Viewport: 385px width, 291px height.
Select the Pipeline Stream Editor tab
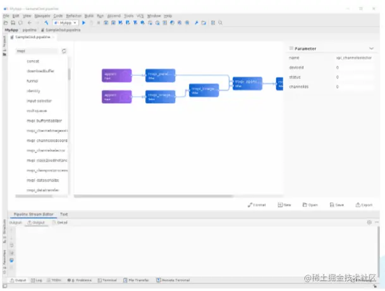click(34, 214)
